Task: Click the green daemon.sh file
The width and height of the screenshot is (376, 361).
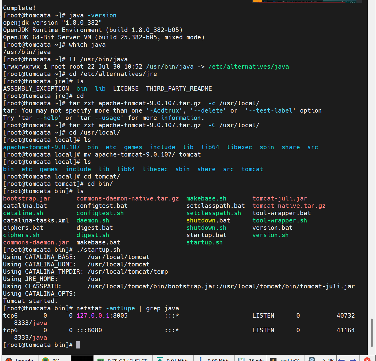Action: tap(93, 220)
